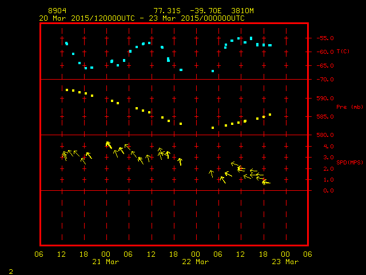
Task: Click the 585.0 pressure axis label
Action: click(x=325, y=117)
